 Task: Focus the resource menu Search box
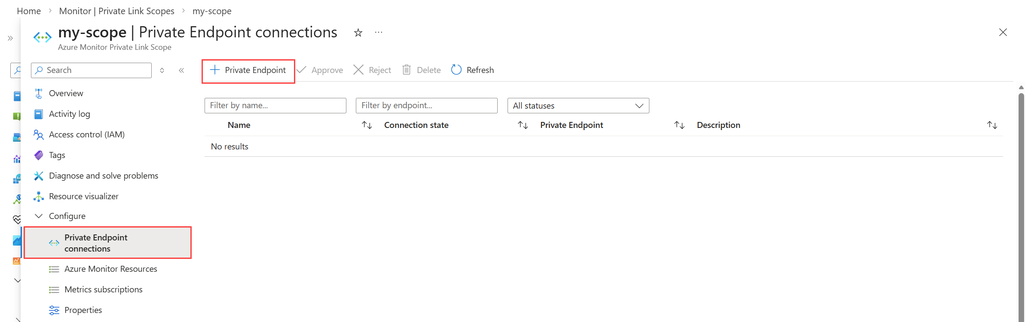[91, 70]
